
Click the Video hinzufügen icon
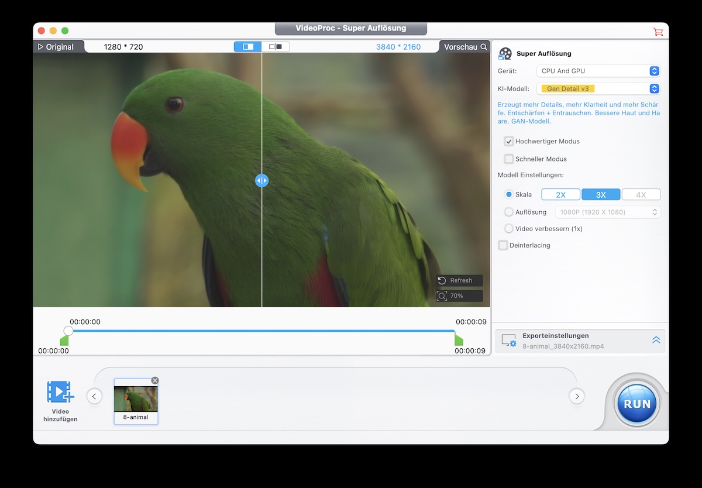coord(60,392)
